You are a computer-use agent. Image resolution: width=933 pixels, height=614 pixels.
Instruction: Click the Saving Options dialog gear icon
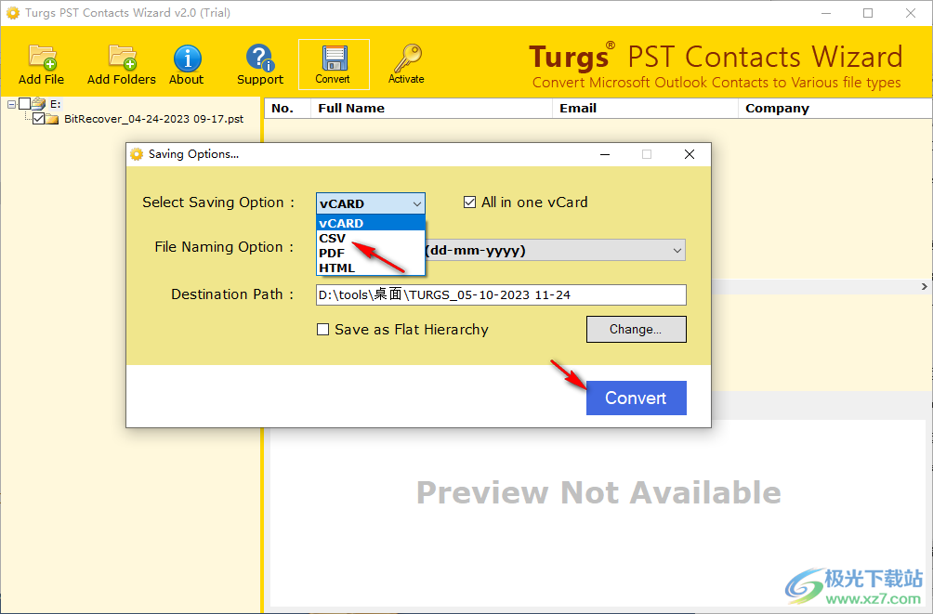tap(137, 154)
